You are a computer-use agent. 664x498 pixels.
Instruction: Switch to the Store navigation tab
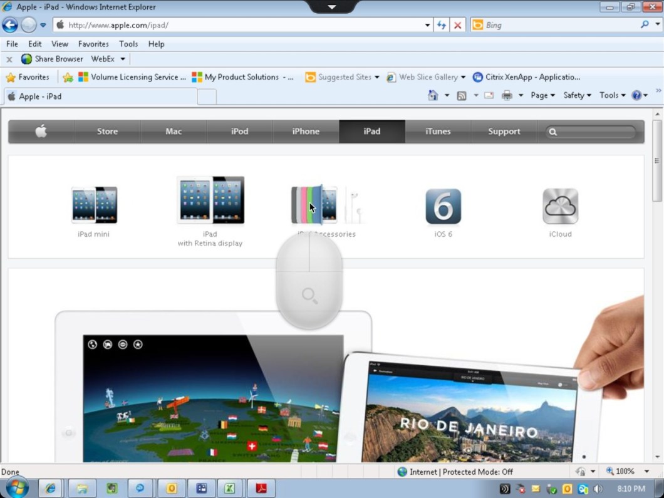coord(107,132)
